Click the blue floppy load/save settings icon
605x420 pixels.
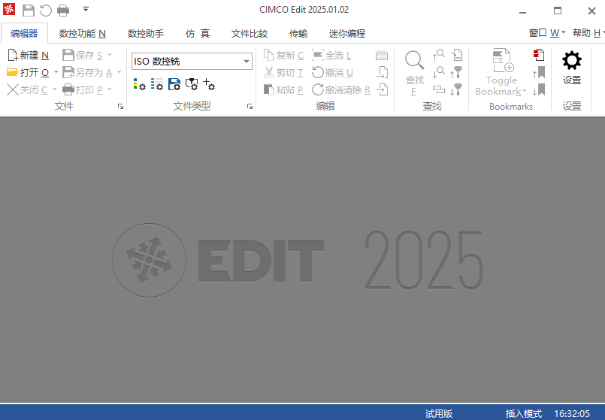click(174, 84)
